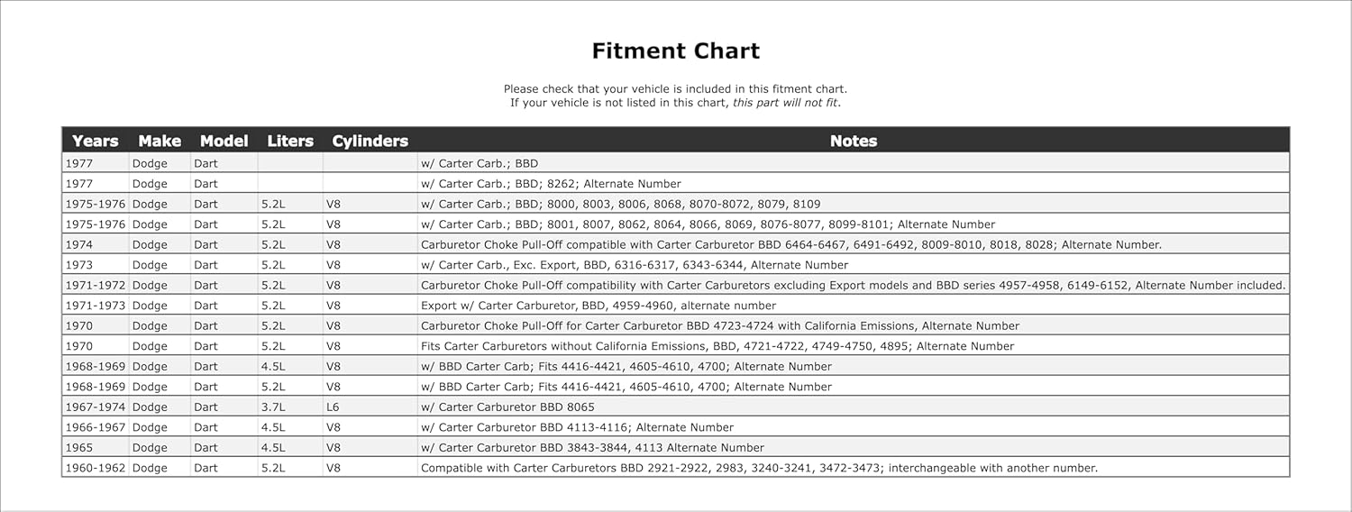The height and width of the screenshot is (512, 1352).
Task: Select the Liters column header
Action: (x=290, y=141)
